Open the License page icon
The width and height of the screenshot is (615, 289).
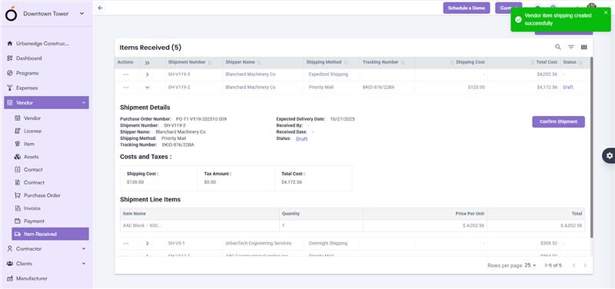point(17,131)
